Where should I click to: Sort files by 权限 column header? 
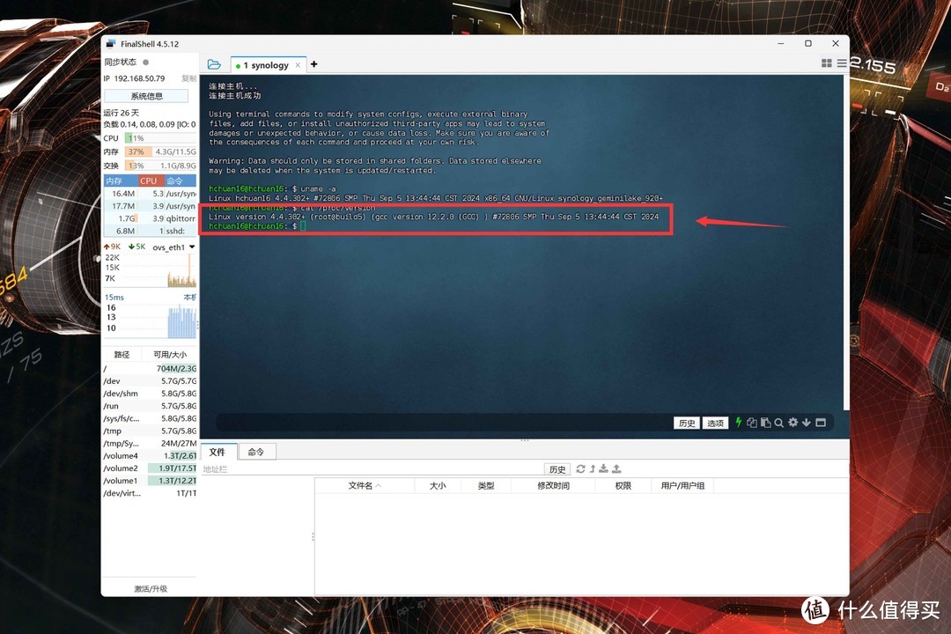623,485
